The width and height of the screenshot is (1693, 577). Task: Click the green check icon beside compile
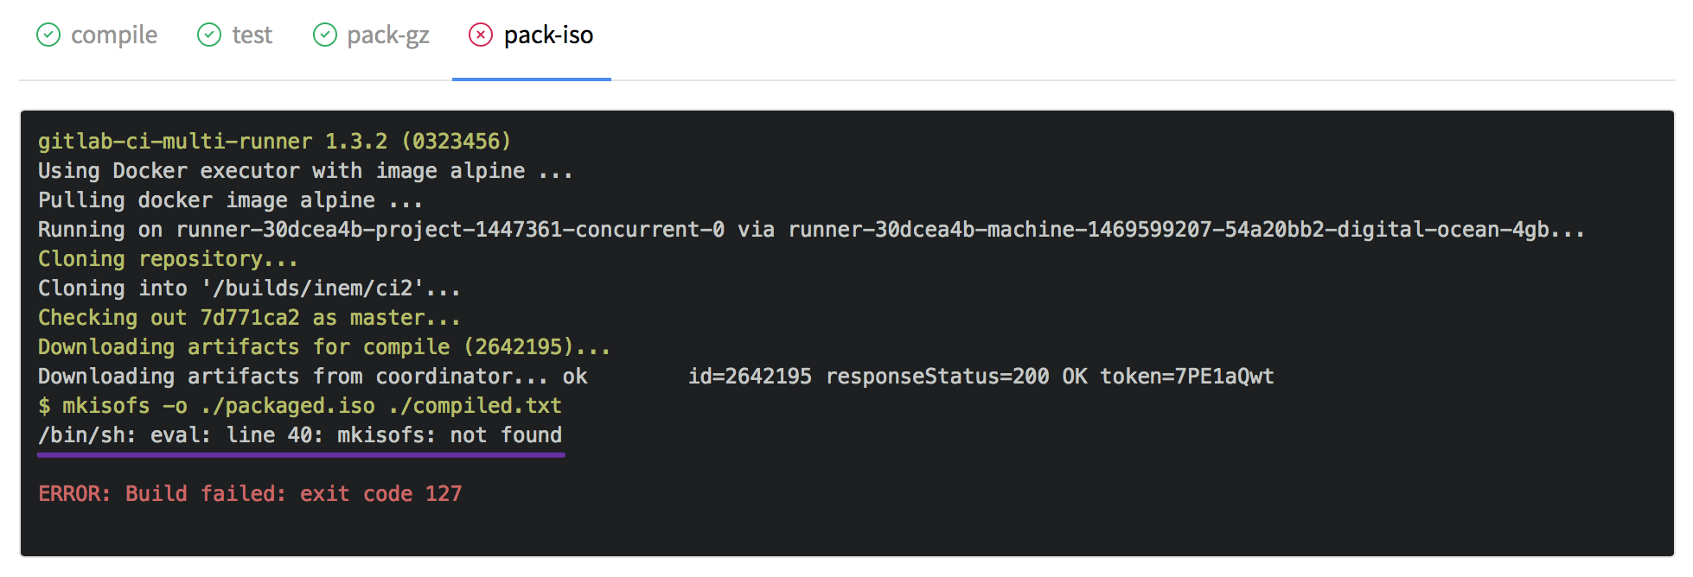(x=48, y=35)
